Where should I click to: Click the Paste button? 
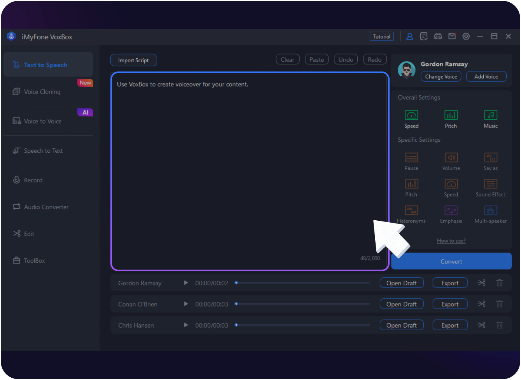pyautogui.click(x=316, y=59)
